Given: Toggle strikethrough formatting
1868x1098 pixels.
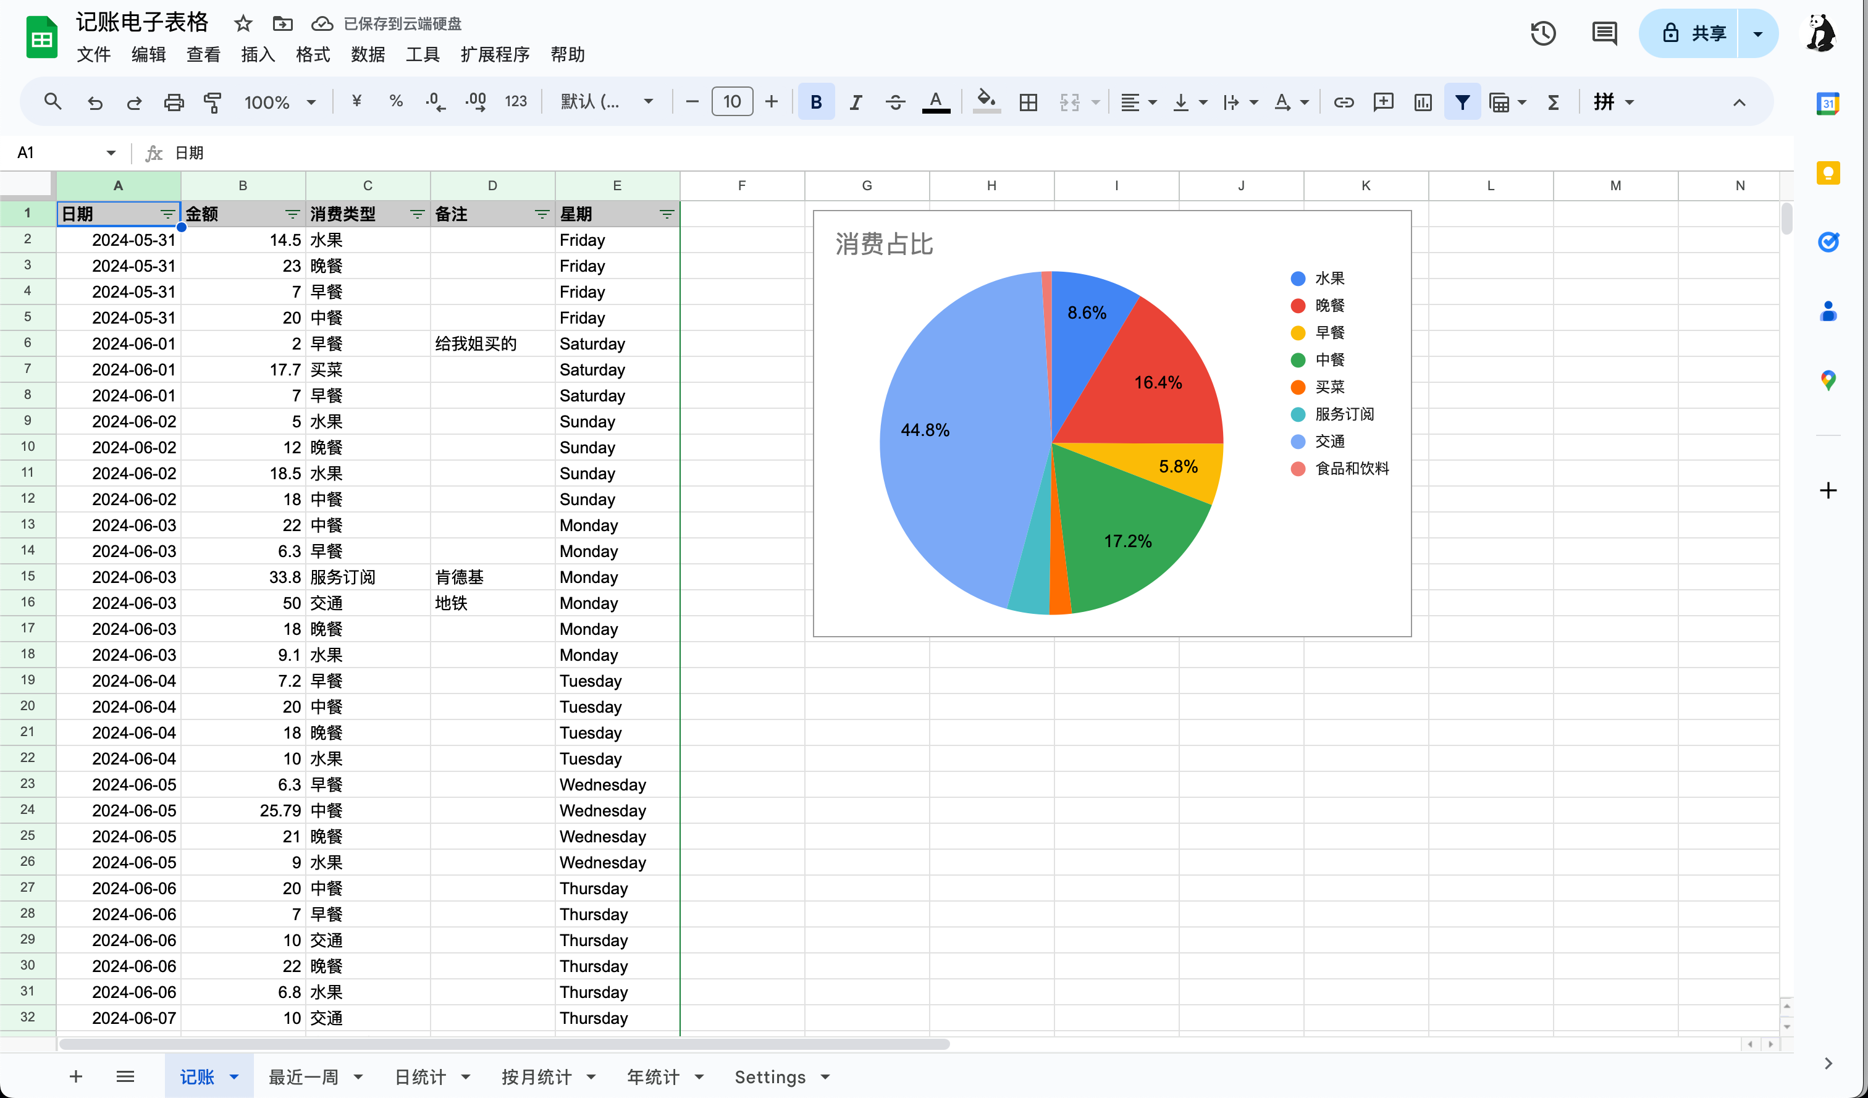Looking at the screenshot, I should [896, 103].
